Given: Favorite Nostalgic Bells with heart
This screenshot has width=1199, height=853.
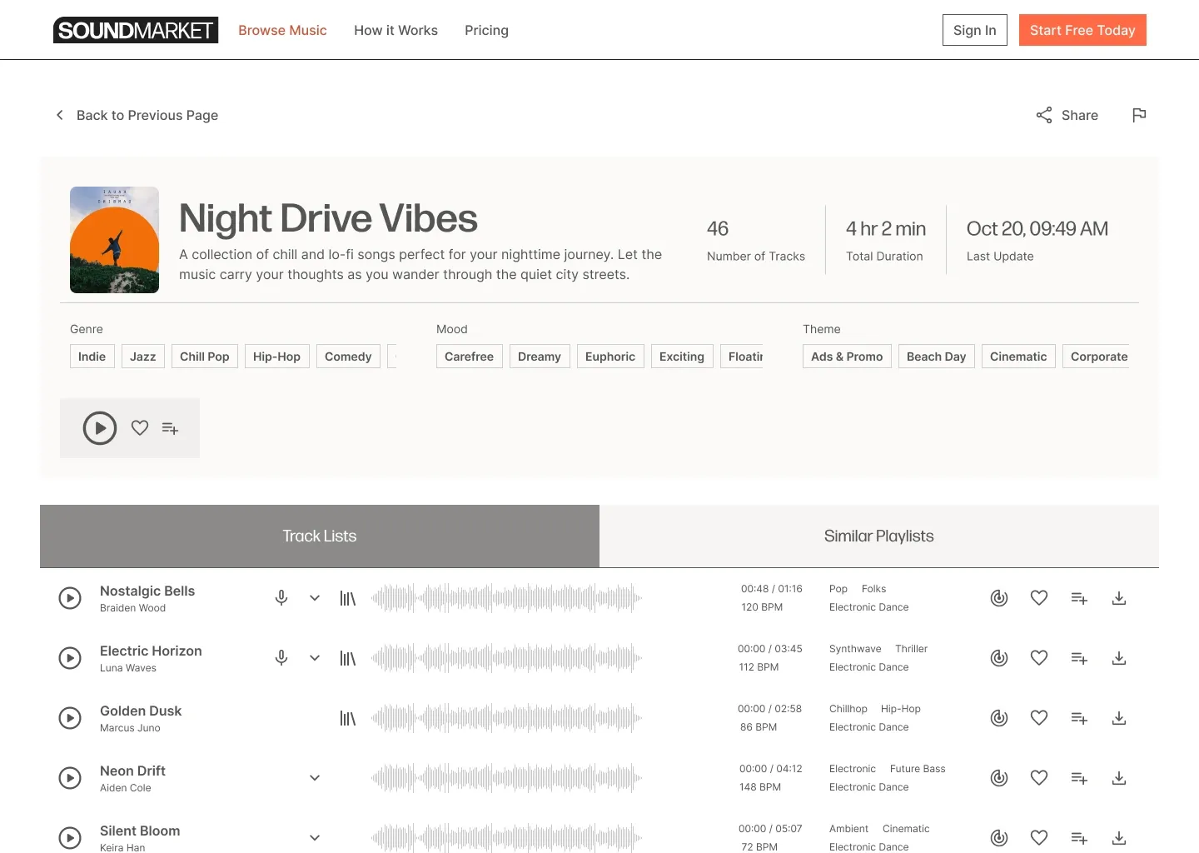Looking at the screenshot, I should point(1039,598).
